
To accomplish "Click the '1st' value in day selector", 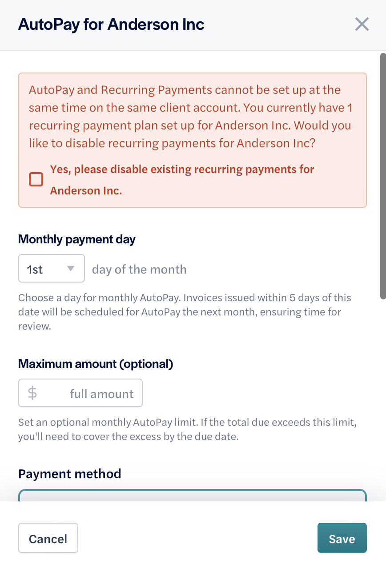I will coord(35,269).
